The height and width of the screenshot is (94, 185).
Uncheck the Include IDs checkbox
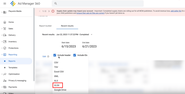74,55
